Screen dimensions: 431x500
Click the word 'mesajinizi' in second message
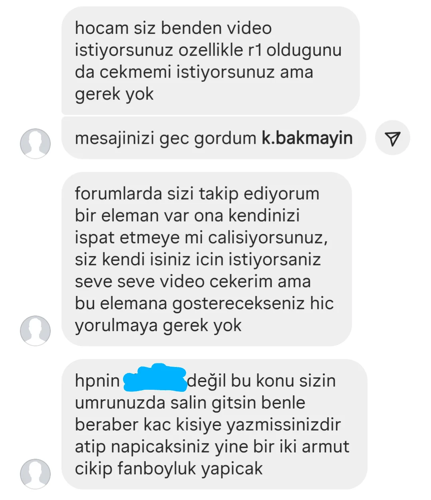(115, 139)
